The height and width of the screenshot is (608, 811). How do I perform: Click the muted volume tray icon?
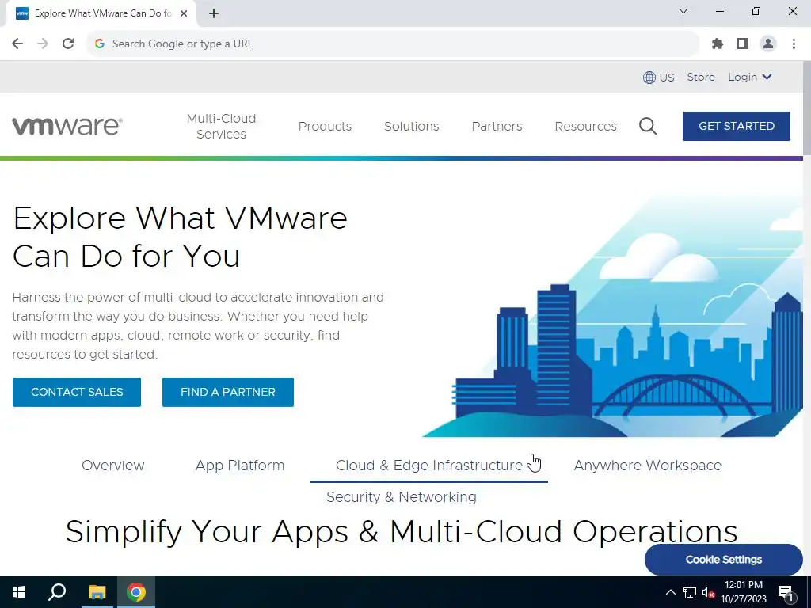coord(708,593)
